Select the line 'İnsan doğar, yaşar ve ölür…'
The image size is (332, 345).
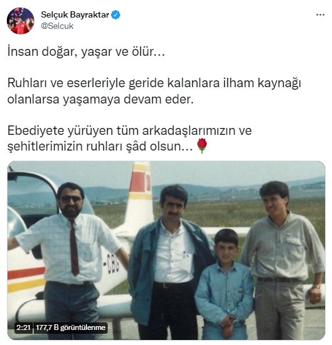[86, 52]
